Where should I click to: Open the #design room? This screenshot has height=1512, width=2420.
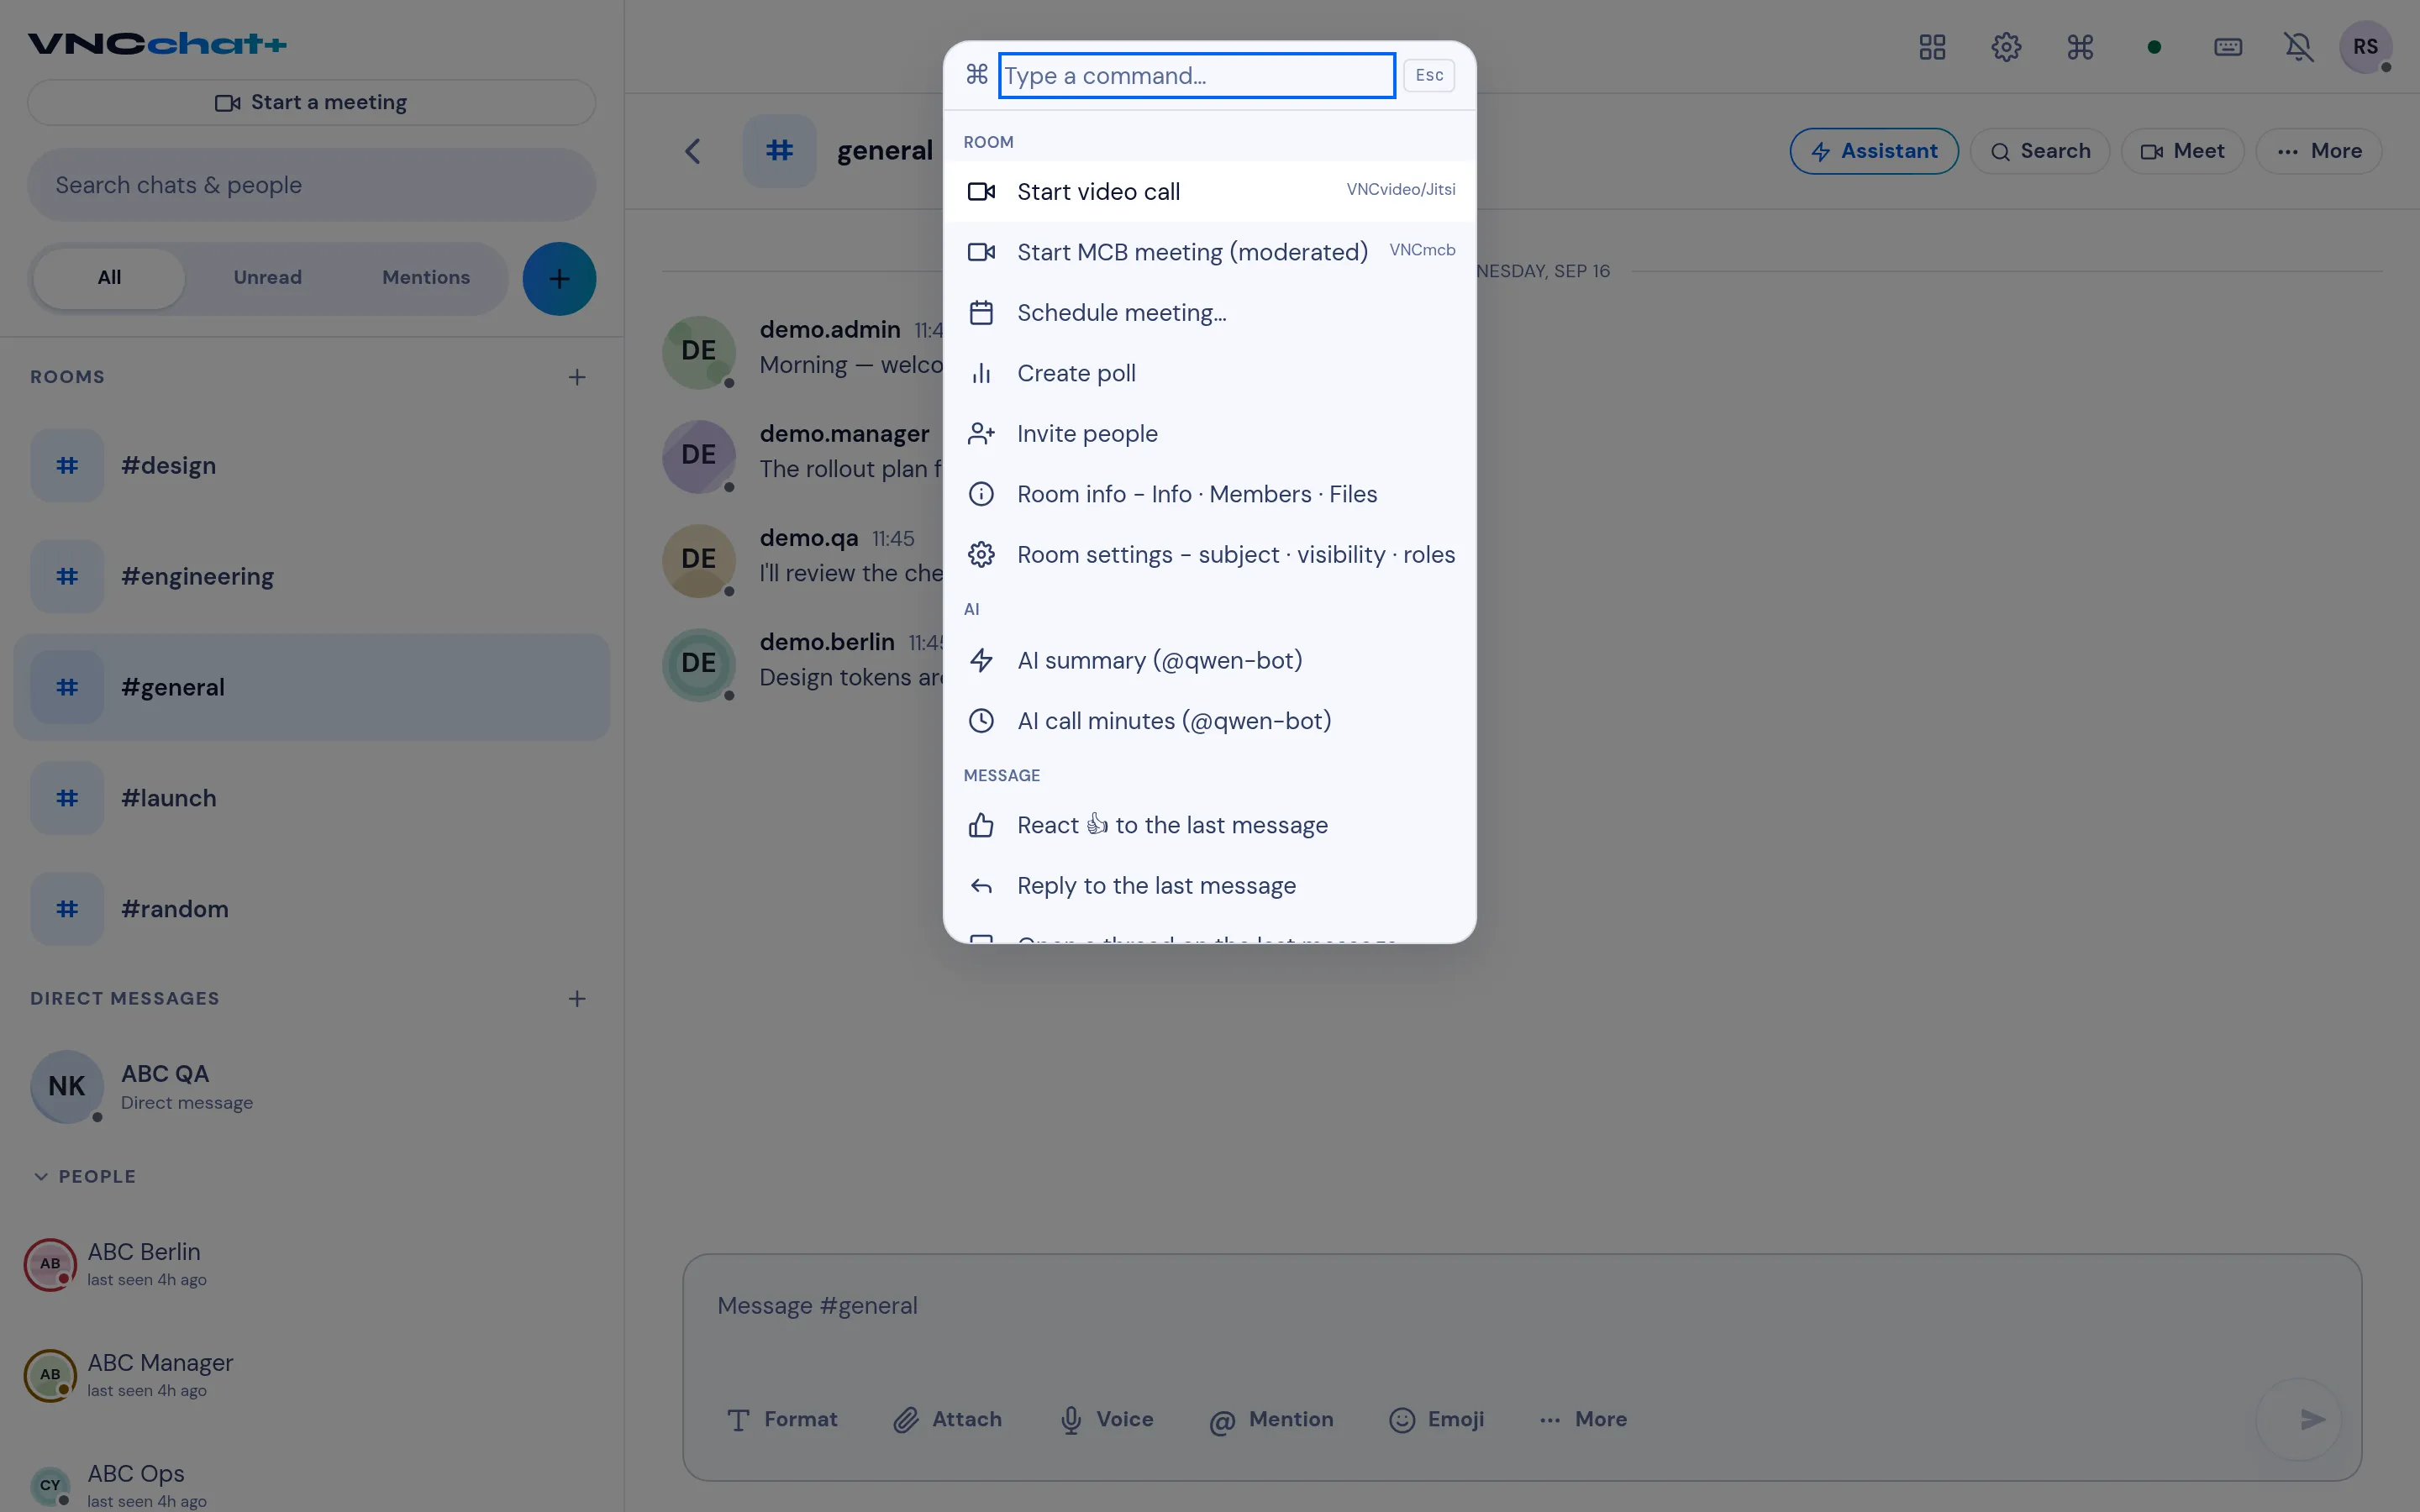[x=311, y=465]
